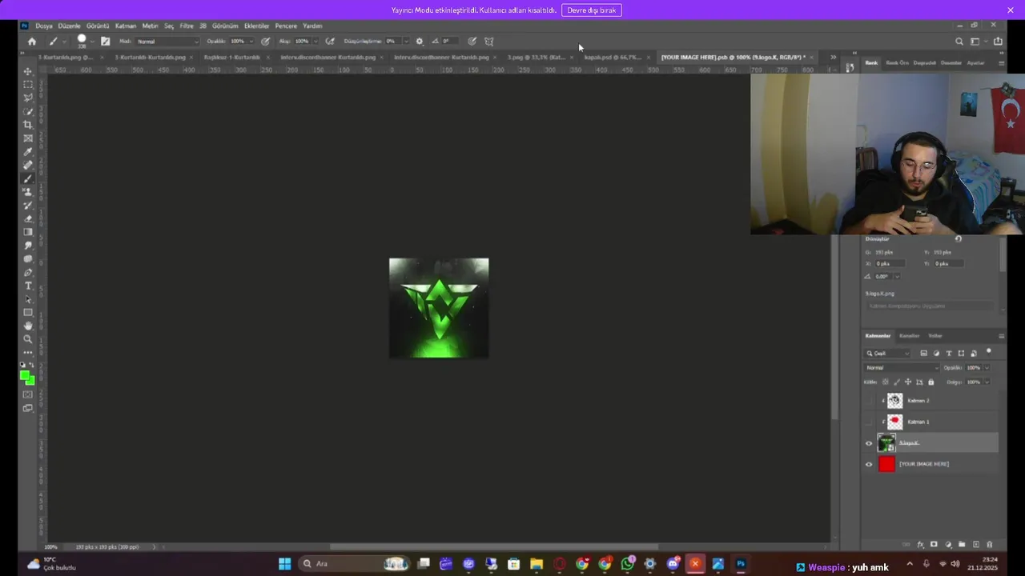The image size is (1025, 576).
Task: Toggle Quick Mask mode
Action: point(28,394)
